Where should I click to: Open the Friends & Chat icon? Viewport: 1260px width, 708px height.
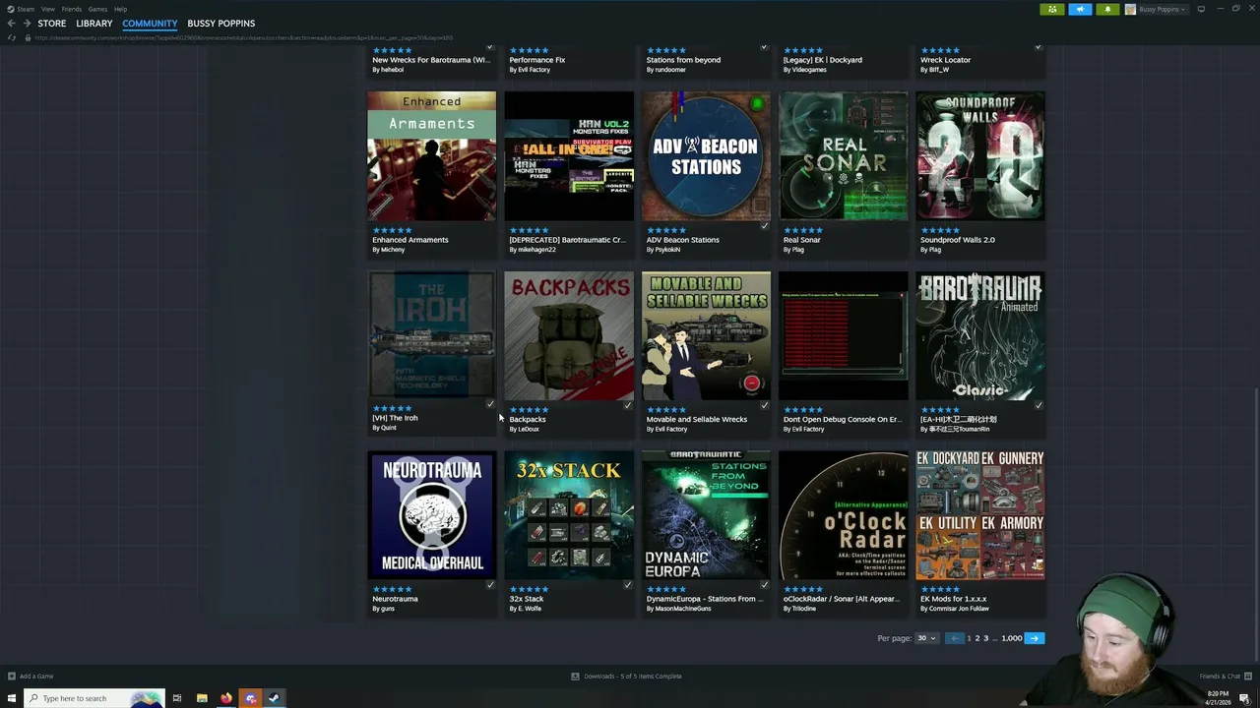click(1248, 677)
